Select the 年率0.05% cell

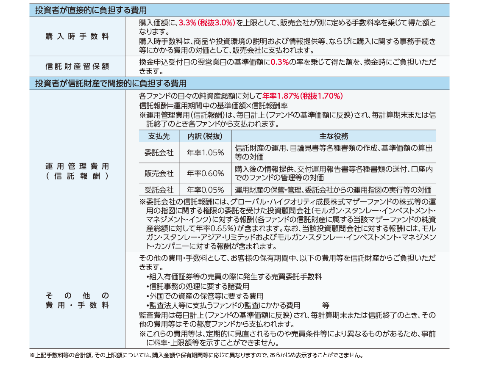pyautogui.click(x=205, y=190)
